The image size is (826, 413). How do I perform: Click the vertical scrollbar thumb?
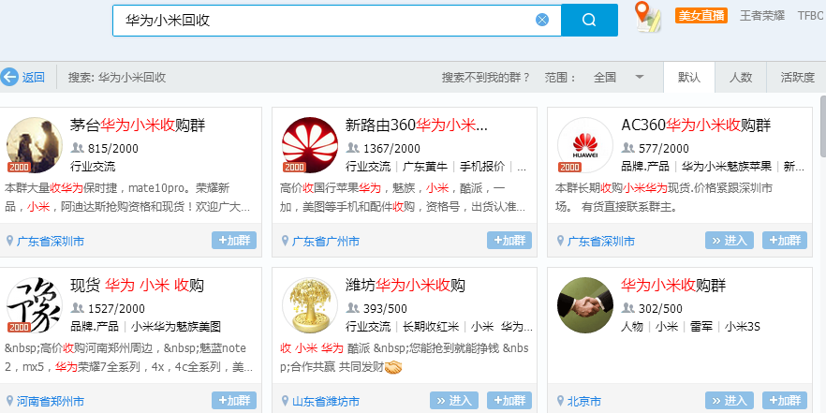[x=823, y=126]
